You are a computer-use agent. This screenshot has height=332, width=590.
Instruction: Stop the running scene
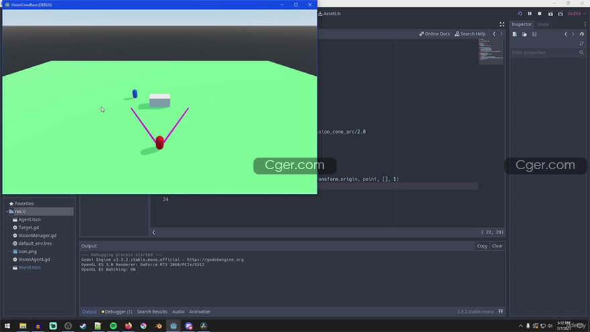coord(540,13)
